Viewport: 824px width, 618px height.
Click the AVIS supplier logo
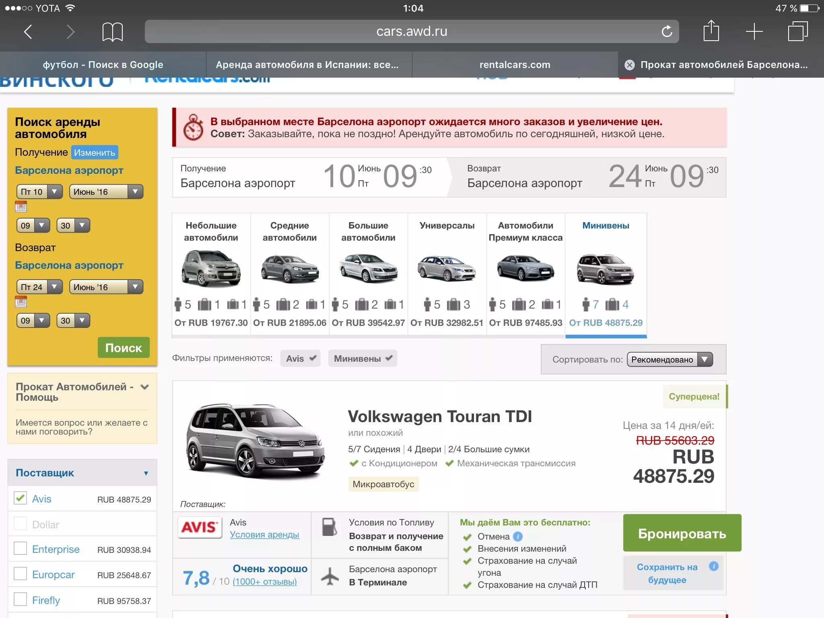[x=200, y=527]
